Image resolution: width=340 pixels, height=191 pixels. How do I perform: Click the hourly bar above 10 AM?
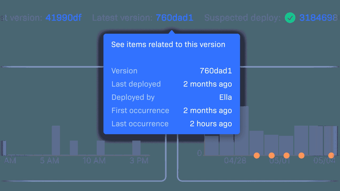click(x=101, y=148)
